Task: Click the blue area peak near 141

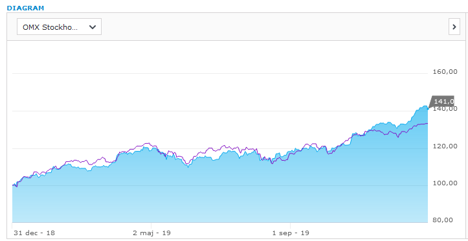Action: [425, 106]
